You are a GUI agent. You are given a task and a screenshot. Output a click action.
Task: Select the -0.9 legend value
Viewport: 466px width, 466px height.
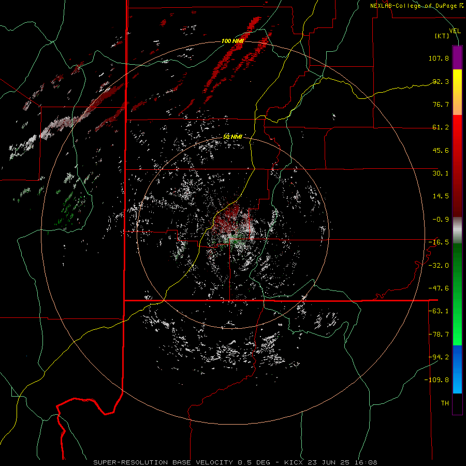(441, 220)
